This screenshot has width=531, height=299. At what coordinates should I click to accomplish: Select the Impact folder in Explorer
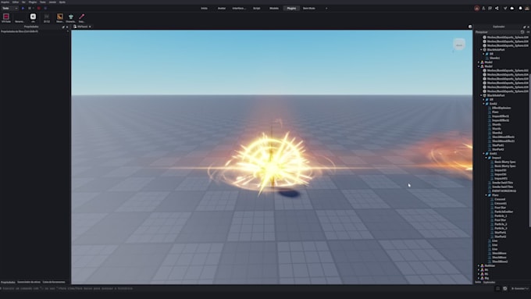pos(497,158)
